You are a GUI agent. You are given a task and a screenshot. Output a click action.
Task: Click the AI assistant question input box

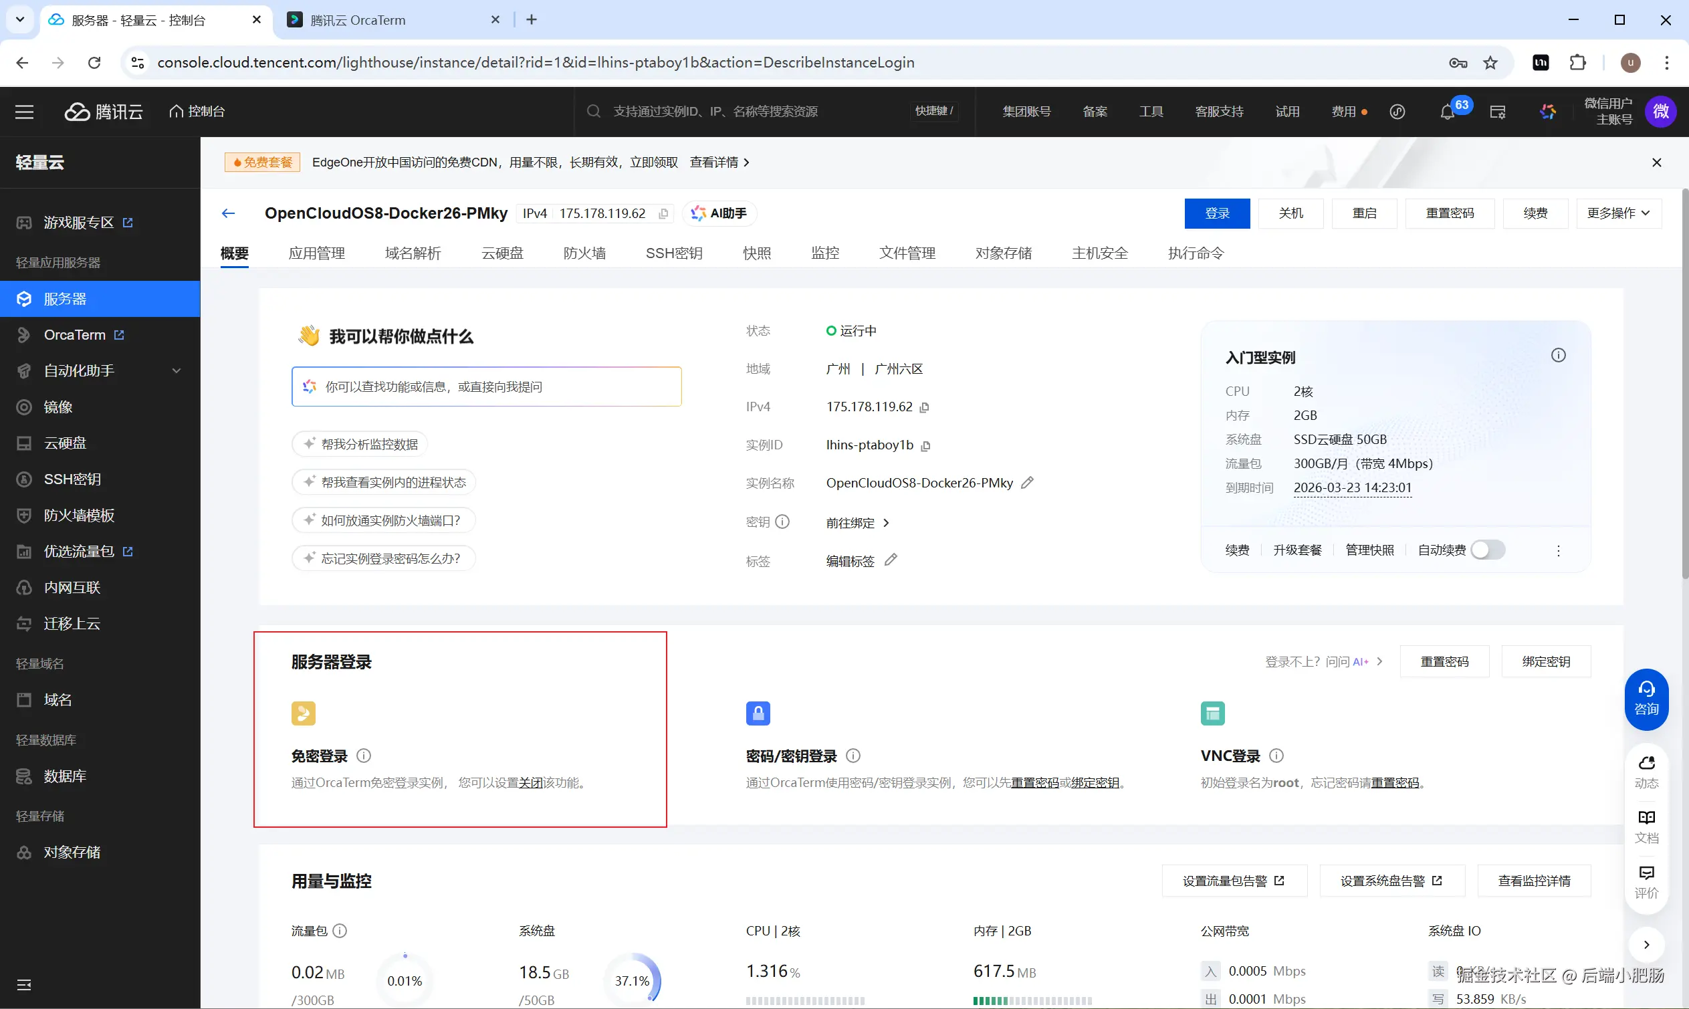487,386
